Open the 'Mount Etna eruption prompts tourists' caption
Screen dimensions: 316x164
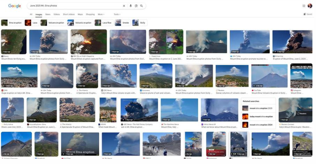pos(249,59)
